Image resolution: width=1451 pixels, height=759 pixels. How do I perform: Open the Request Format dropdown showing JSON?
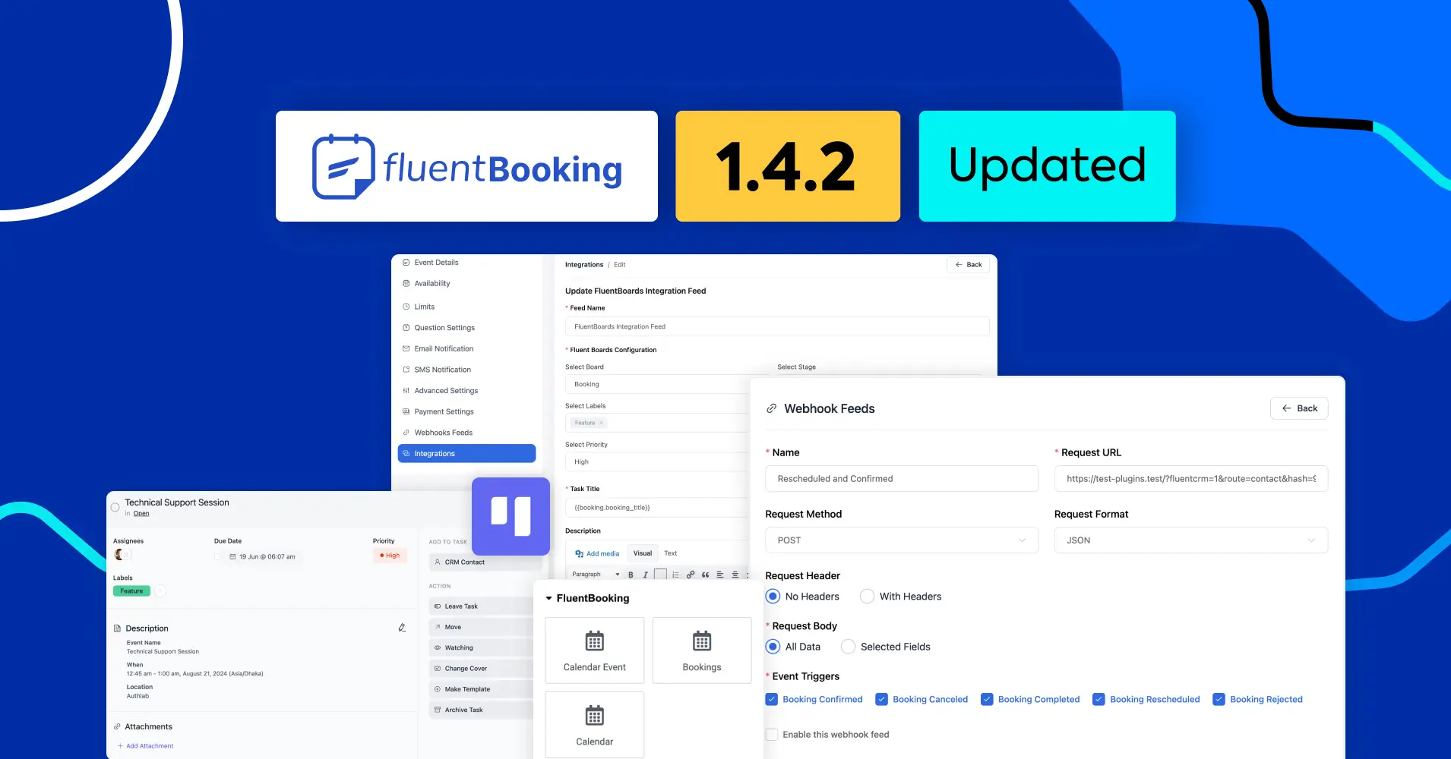click(x=1190, y=540)
